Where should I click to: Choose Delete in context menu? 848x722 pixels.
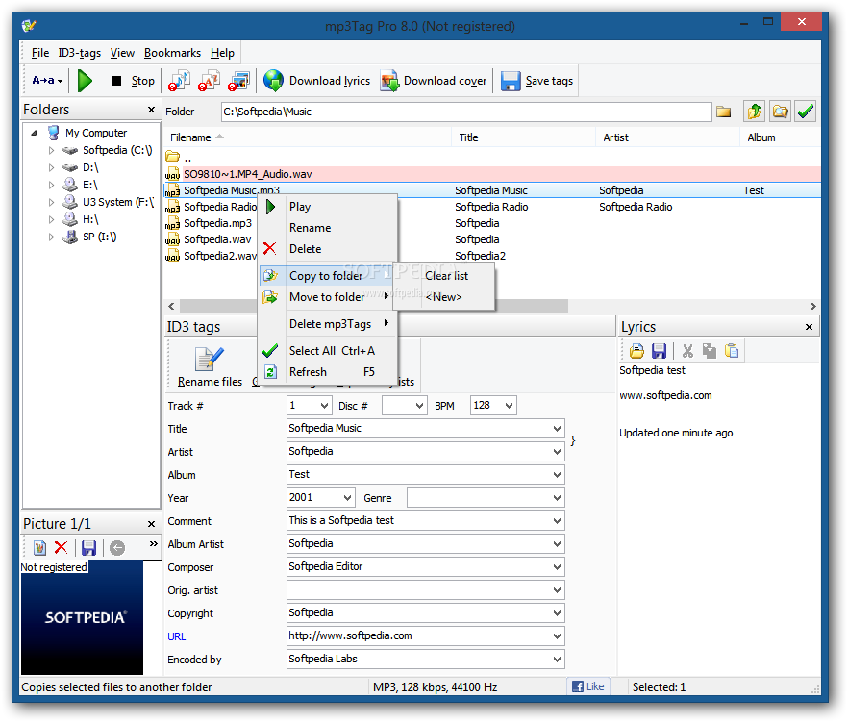tap(328, 249)
